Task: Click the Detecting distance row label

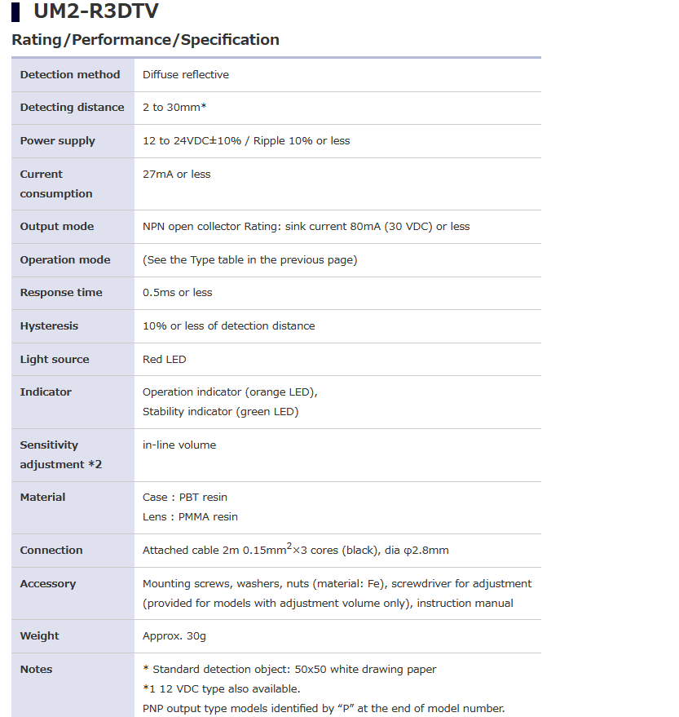Action: point(72,107)
